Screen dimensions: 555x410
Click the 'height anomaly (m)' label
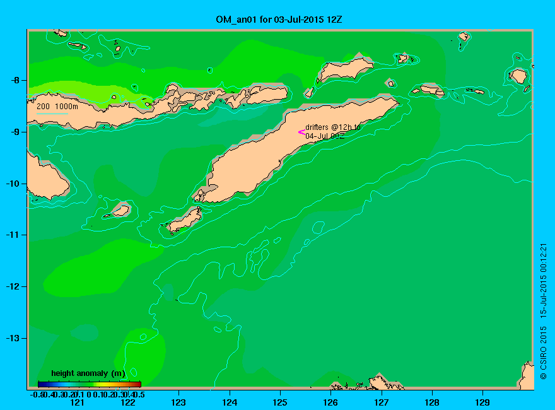pyautogui.click(x=88, y=373)
